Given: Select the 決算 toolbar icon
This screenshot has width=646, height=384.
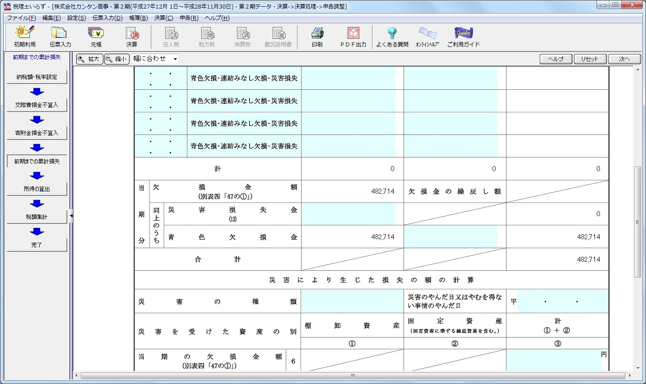Looking at the screenshot, I should click(131, 37).
